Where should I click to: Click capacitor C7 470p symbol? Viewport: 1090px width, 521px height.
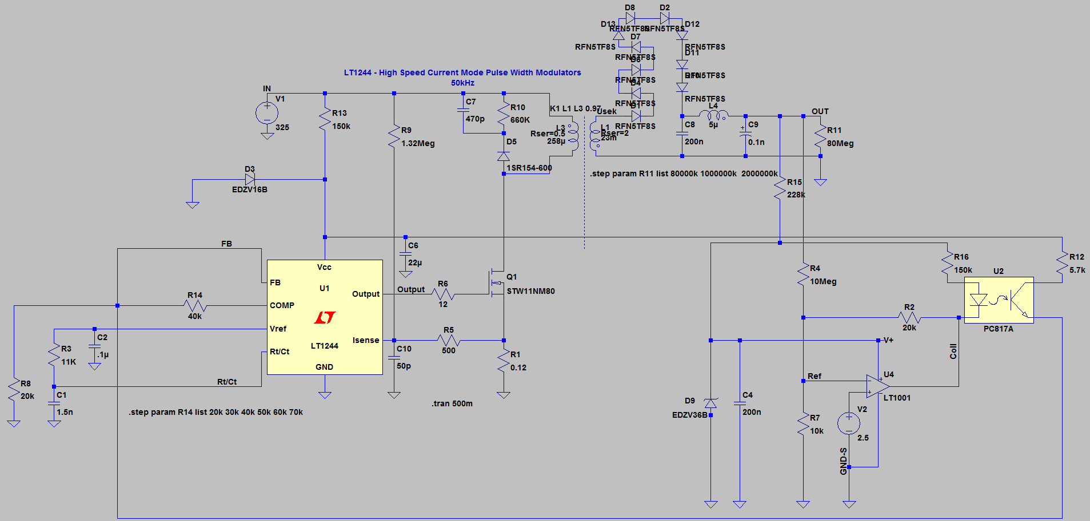click(463, 110)
